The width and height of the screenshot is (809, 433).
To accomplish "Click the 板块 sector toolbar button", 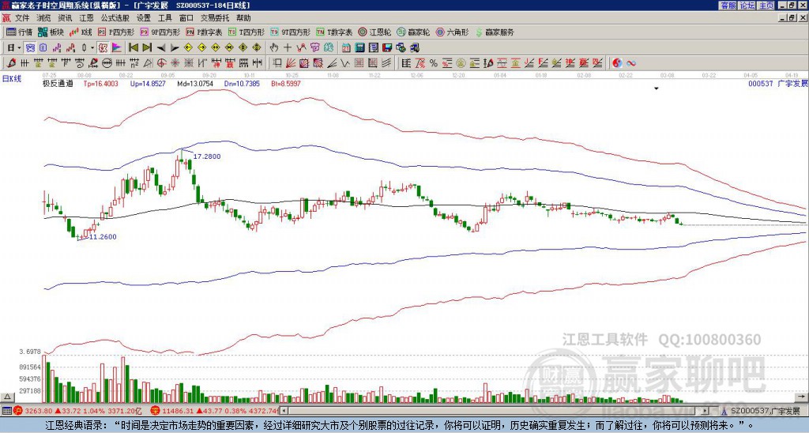I will click(51, 32).
